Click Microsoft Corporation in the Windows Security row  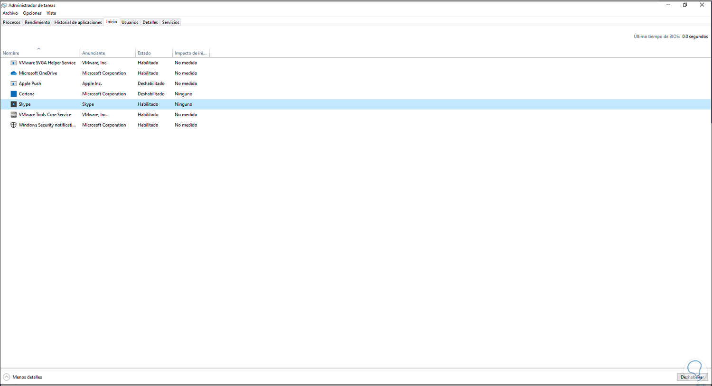coord(104,125)
